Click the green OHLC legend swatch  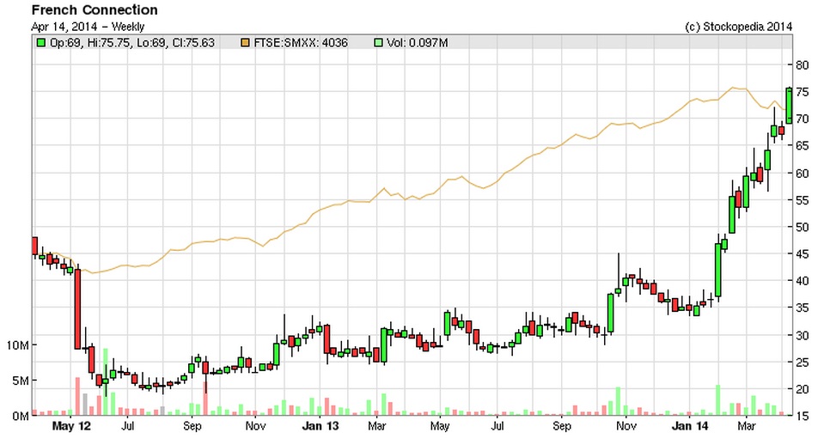pyautogui.click(x=40, y=43)
